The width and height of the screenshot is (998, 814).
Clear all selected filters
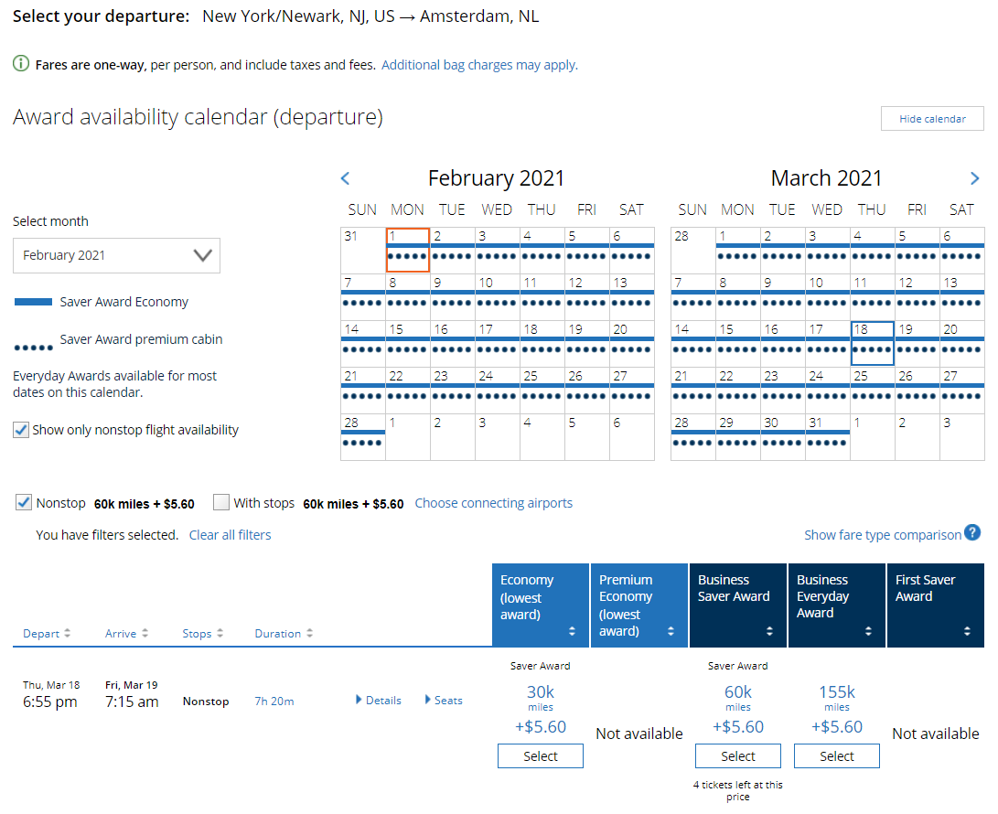coord(230,534)
